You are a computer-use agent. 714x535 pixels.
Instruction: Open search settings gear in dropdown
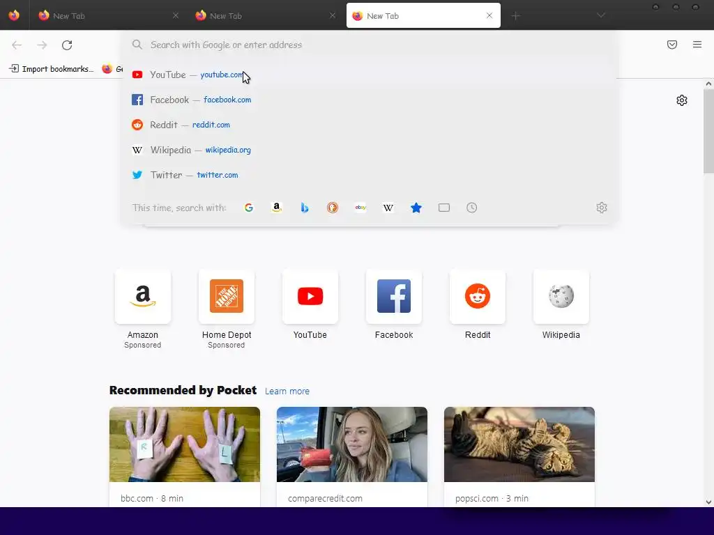602,208
